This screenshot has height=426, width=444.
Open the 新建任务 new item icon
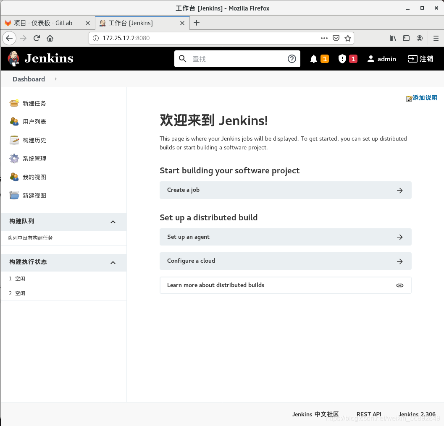(14, 103)
